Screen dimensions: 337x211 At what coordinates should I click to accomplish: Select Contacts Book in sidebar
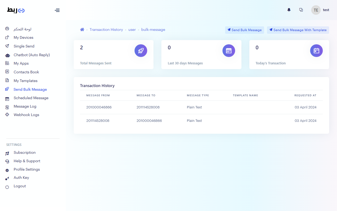(x=26, y=72)
